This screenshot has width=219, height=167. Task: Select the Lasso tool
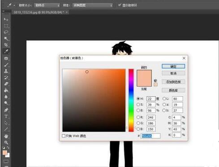[x=6, y=32]
